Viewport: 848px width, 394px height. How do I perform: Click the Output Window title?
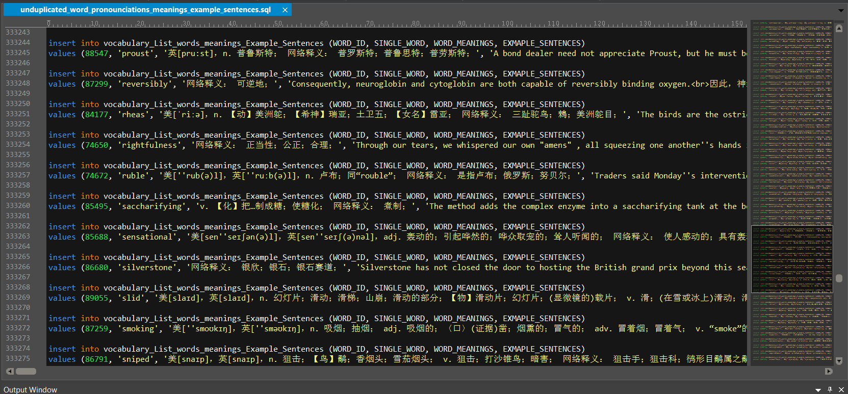tap(30, 389)
